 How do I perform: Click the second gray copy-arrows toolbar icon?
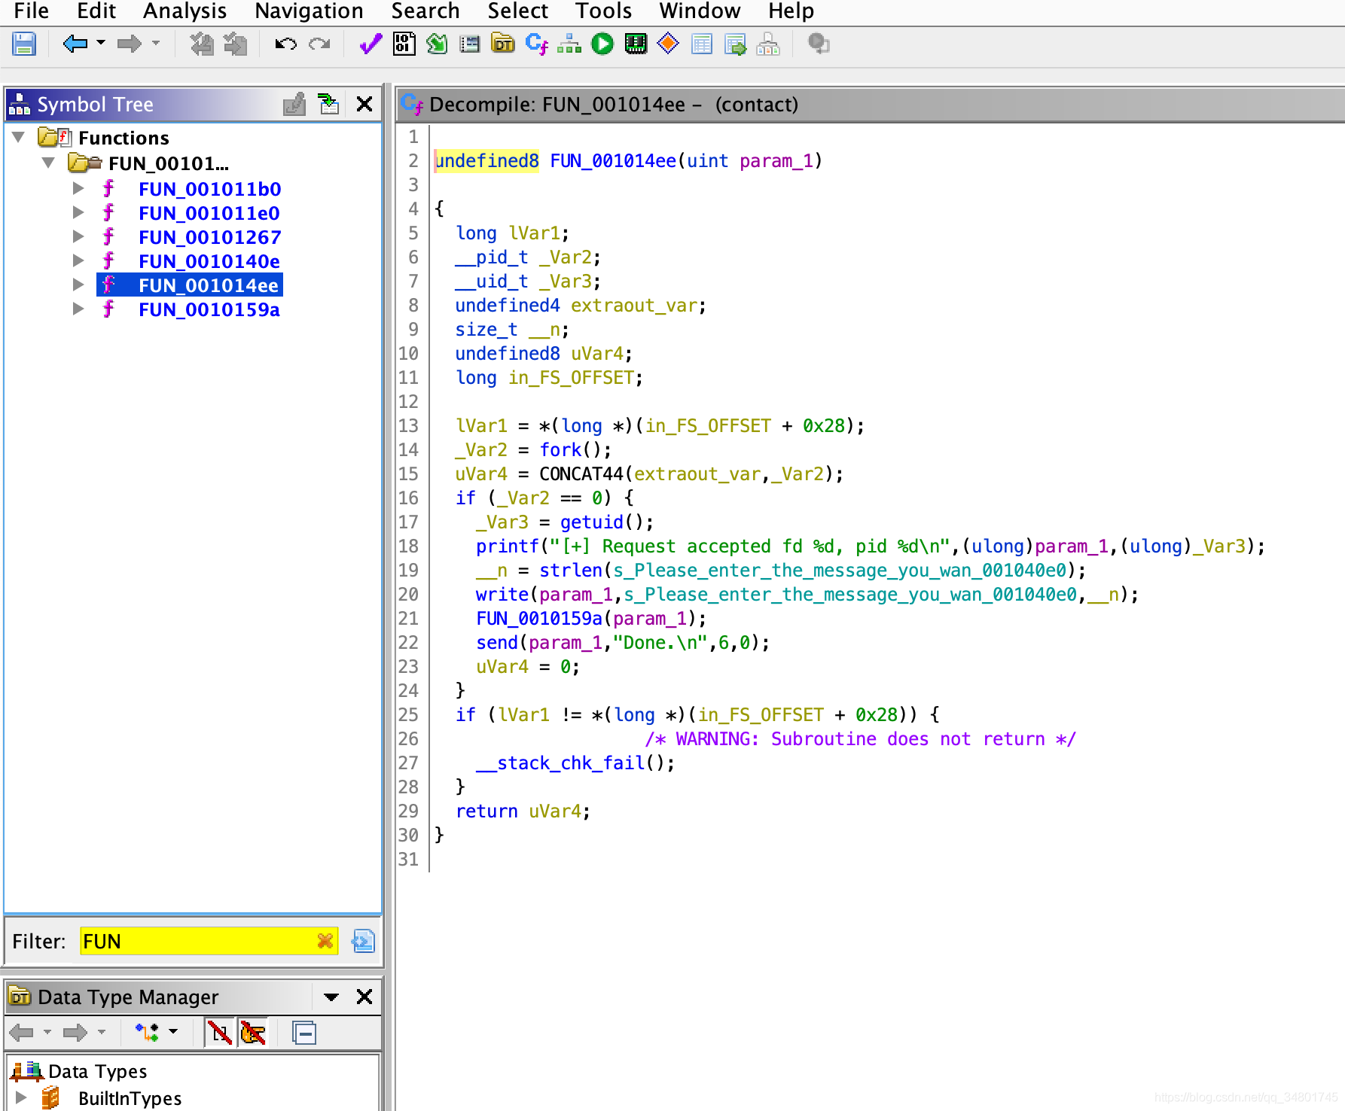[x=235, y=44]
